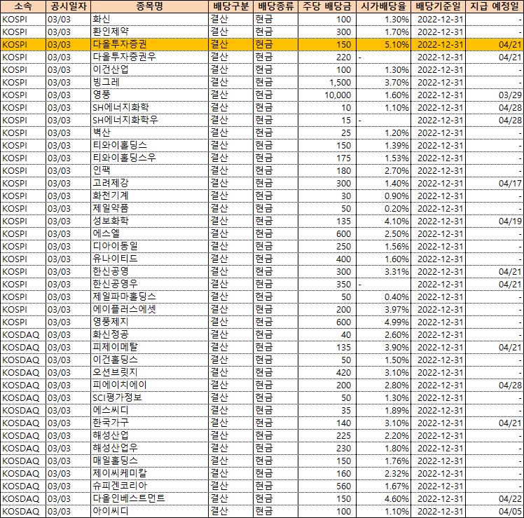The height and width of the screenshot is (518, 524).
Task: Click the stock name 한신공영우
Action: (x=115, y=285)
